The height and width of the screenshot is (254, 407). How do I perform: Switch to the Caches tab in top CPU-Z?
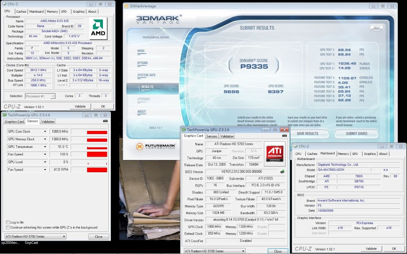(x=21, y=11)
